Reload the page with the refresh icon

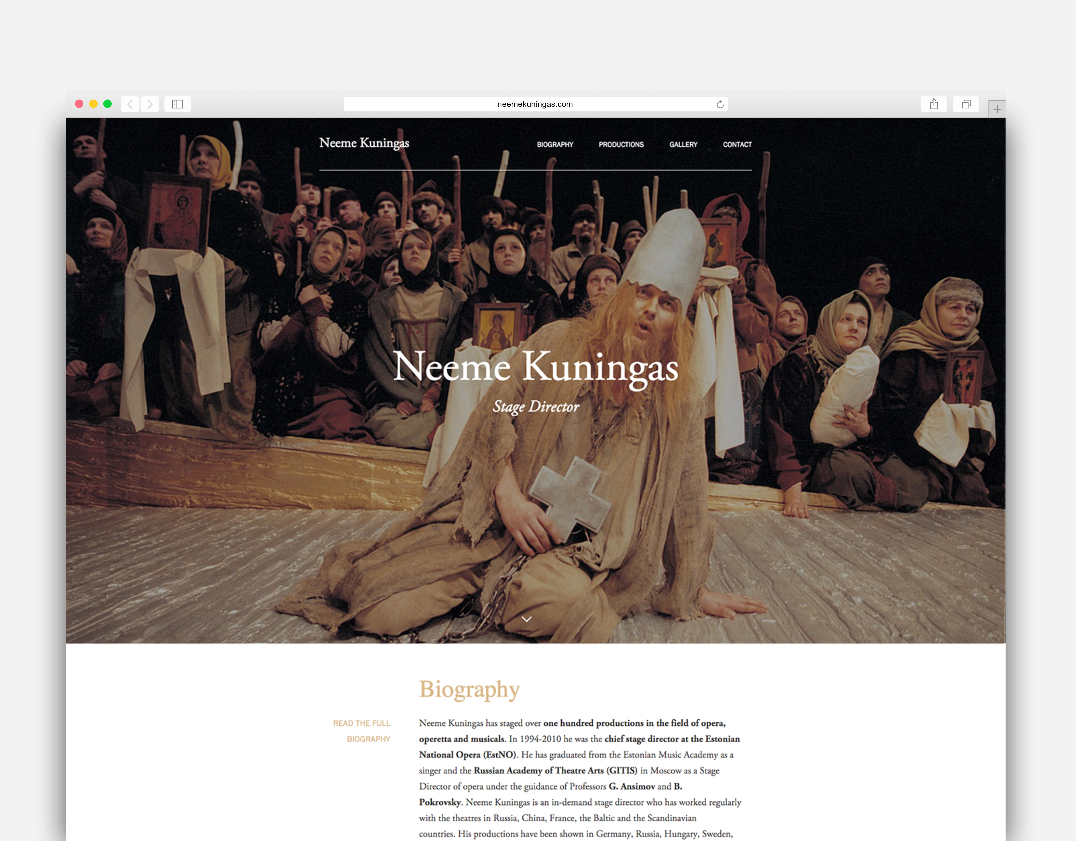[x=720, y=104]
